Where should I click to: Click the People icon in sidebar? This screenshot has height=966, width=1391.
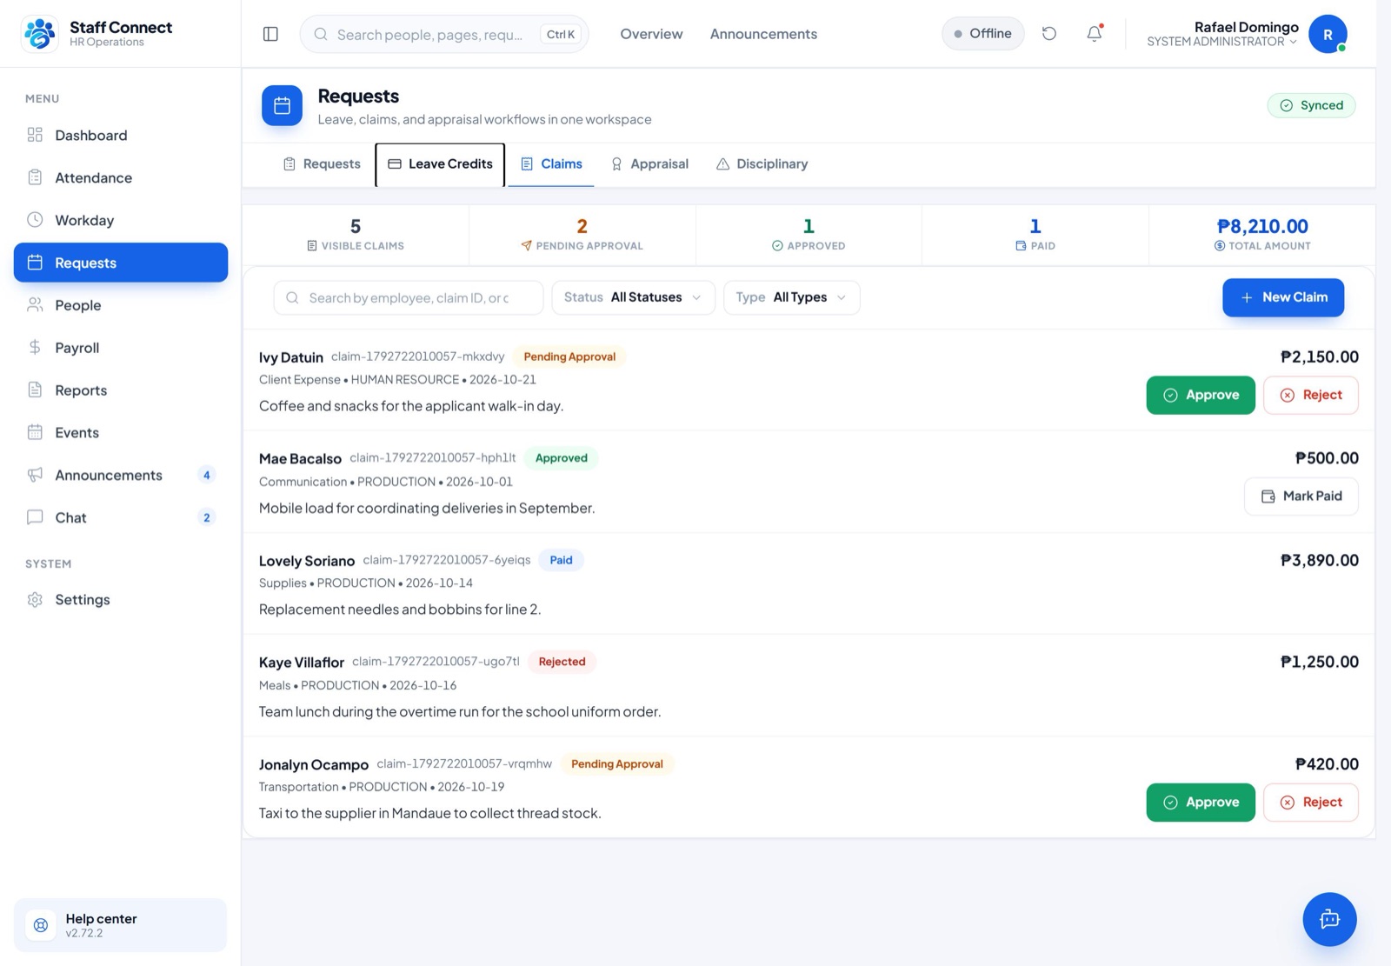[35, 305]
